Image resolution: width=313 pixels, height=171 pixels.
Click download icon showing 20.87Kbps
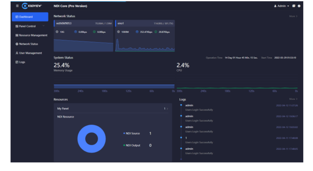tap(156, 32)
